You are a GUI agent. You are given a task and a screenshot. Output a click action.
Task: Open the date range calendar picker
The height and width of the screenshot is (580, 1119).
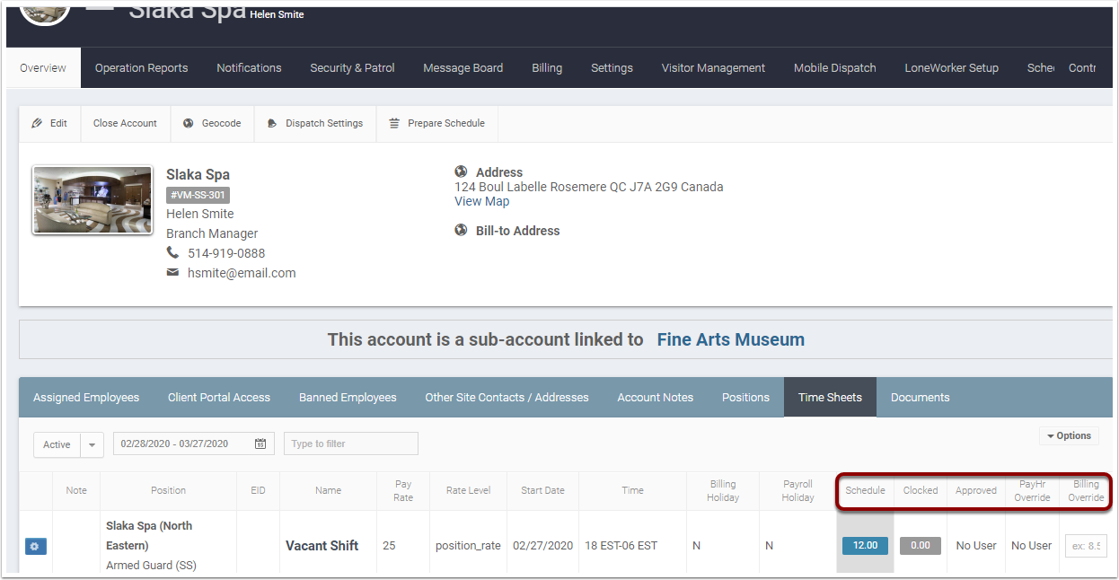pos(262,443)
